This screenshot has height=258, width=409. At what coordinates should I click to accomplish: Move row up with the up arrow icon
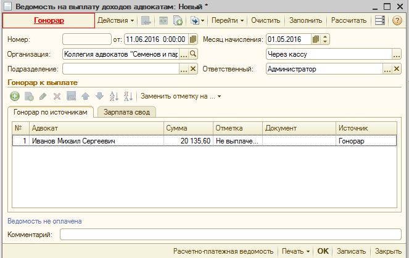point(85,96)
